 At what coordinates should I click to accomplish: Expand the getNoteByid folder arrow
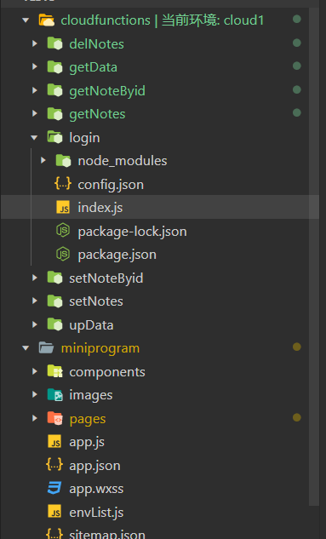coord(34,91)
